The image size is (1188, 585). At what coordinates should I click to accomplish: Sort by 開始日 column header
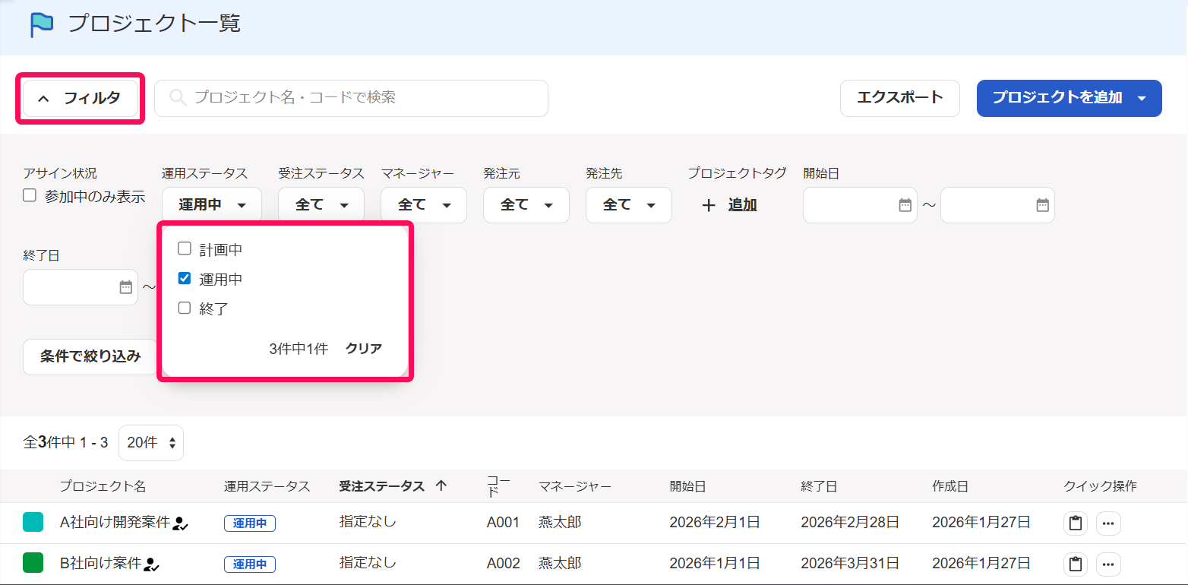point(687,486)
